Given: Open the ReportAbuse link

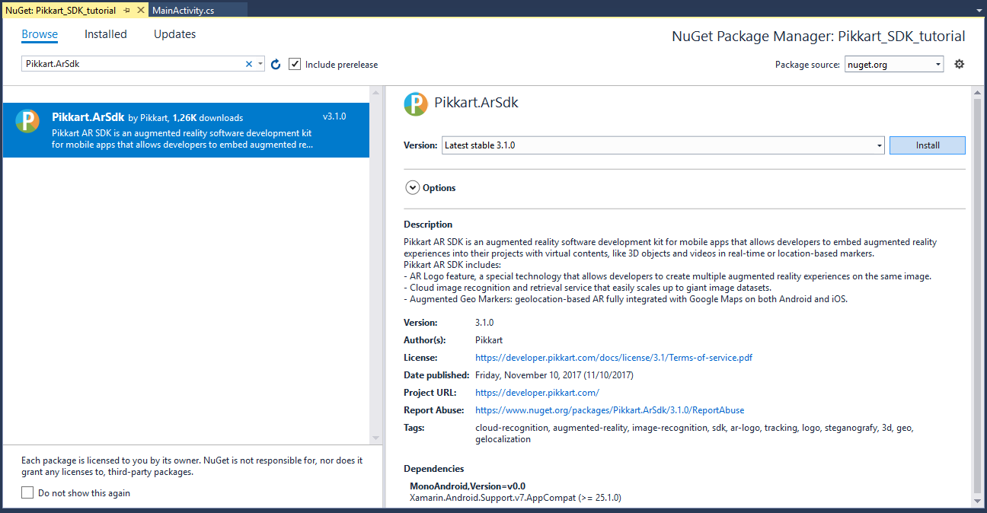Looking at the screenshot, I should pyautogui.click(x=610, y=409).
